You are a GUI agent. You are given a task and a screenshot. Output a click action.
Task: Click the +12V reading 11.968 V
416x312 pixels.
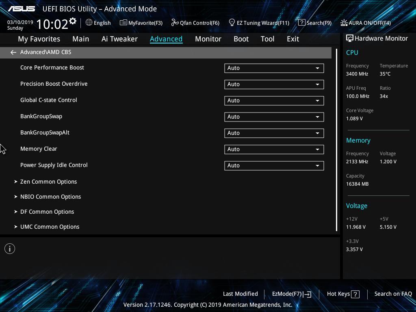356,227
